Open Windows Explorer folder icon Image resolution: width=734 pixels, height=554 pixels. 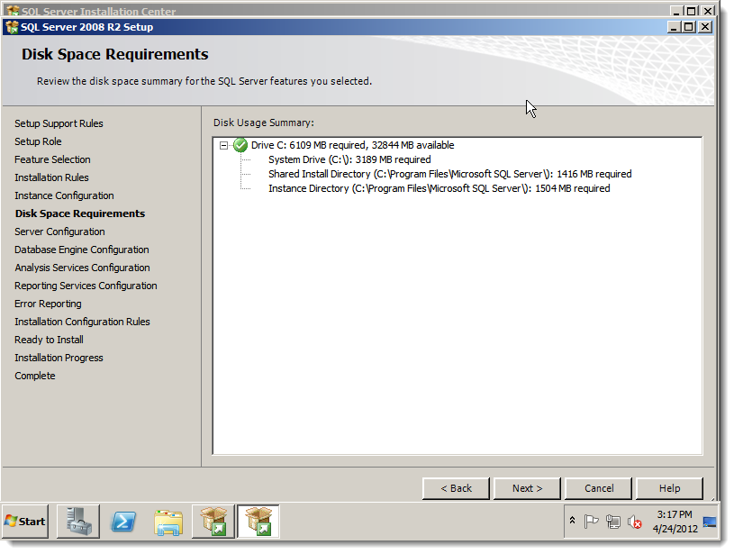click(168, 522)
